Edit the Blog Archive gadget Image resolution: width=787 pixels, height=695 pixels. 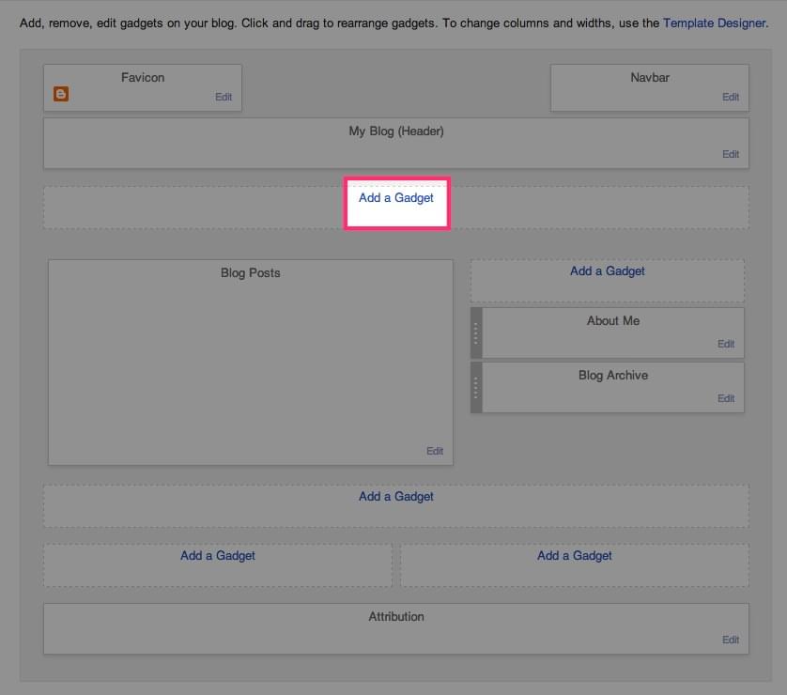pos(726,398)
